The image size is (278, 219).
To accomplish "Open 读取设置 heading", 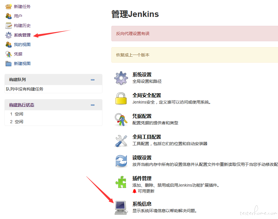I will pyautogui.click(x=142, y=158).
